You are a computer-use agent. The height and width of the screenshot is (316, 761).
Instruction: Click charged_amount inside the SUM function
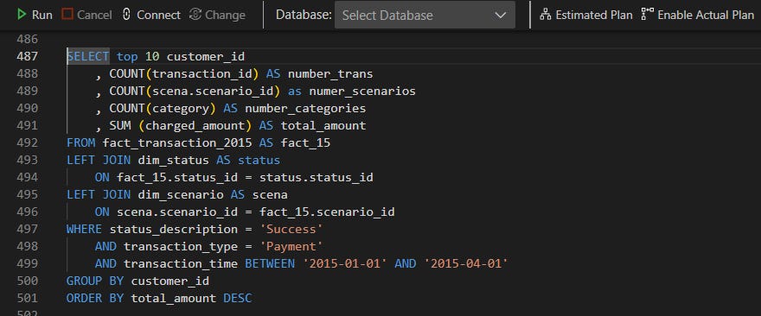(x=195, y=126)
